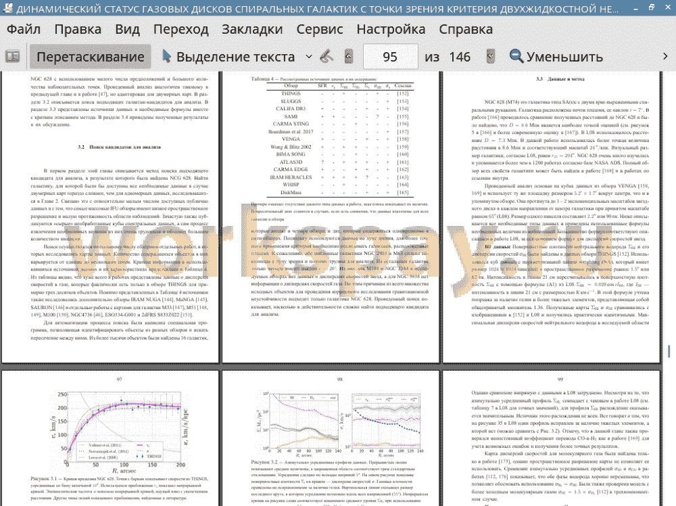Go to the previous page arrow
This screenshot has height=506, width=676.
349,57
